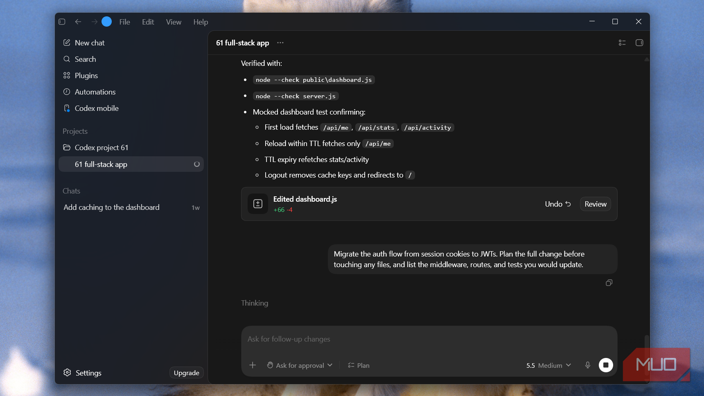Click the node --check server.js command
The height and width of the screenshot is (396, 704).
point(296,96)
